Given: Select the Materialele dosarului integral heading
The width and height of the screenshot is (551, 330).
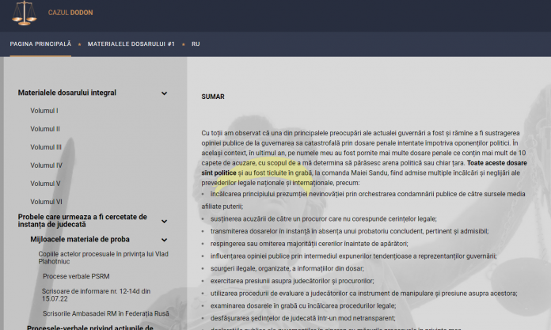Looking at the screenshot, I should (67, 93).
